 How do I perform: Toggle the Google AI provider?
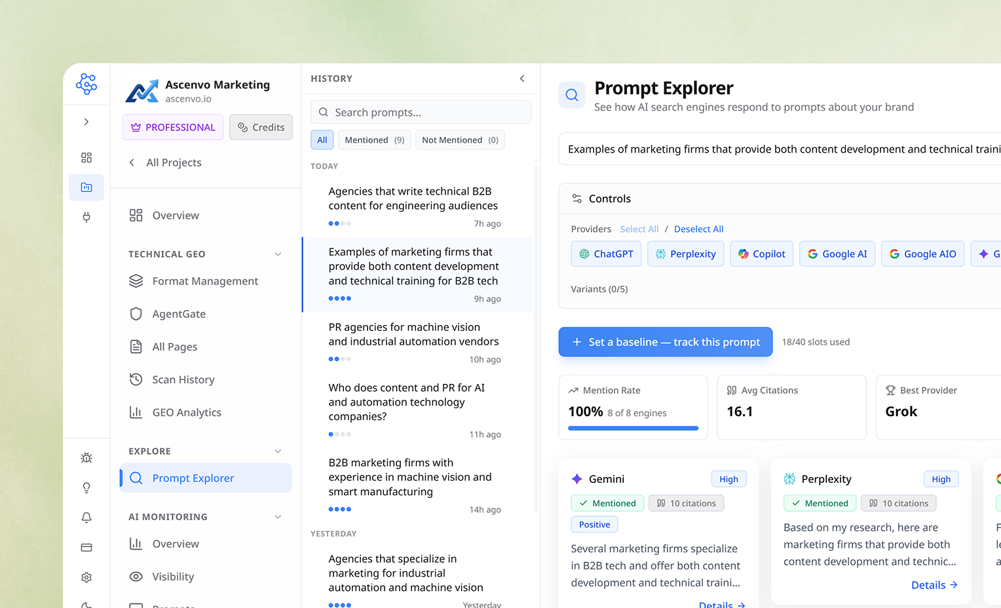click(x=837, y=254)
